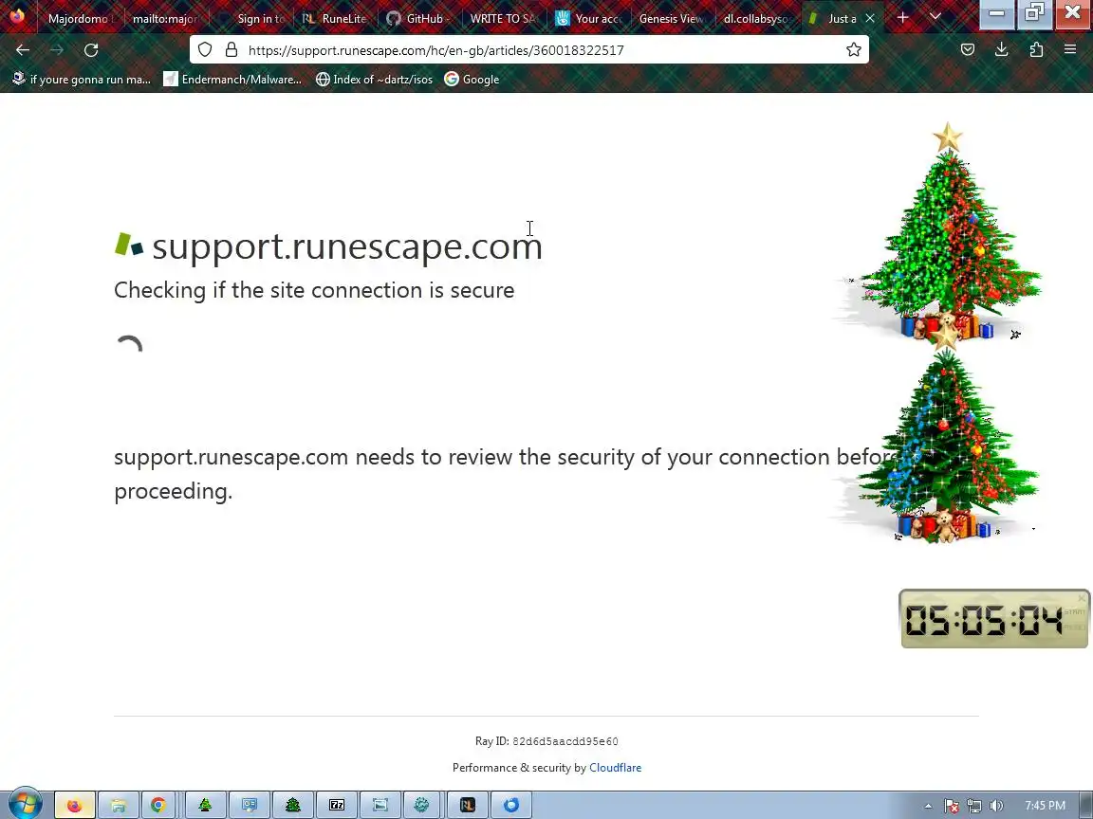Open the Thunderbird taskbar item

coord(511,805)
